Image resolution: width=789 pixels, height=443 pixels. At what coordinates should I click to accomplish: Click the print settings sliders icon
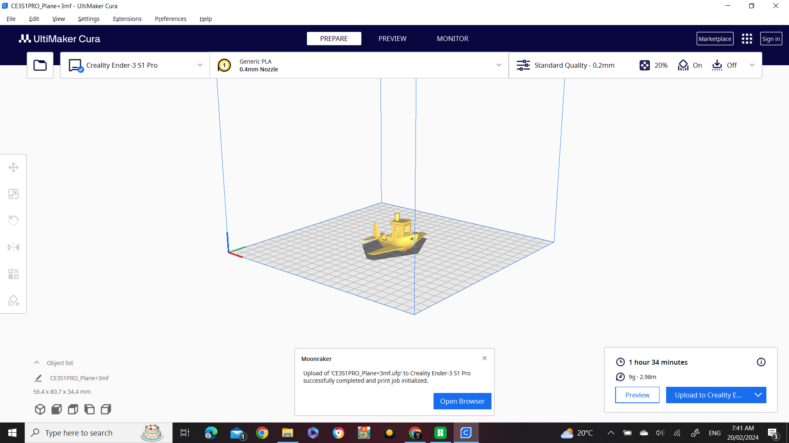tap(523, 65)
